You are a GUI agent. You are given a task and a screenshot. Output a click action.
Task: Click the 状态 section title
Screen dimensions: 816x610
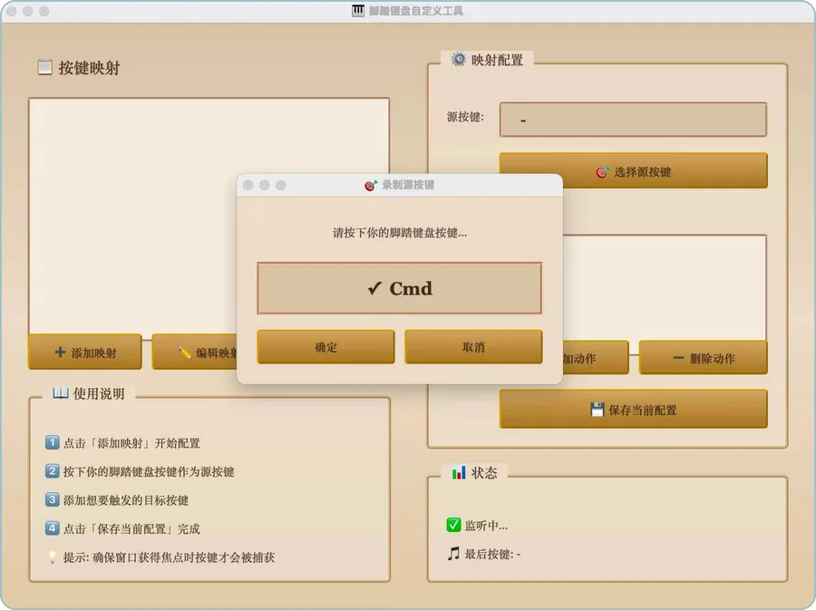[x=484, y=473]
